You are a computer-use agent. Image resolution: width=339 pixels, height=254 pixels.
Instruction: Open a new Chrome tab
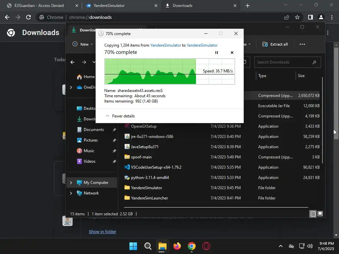(x=248, y=6)
